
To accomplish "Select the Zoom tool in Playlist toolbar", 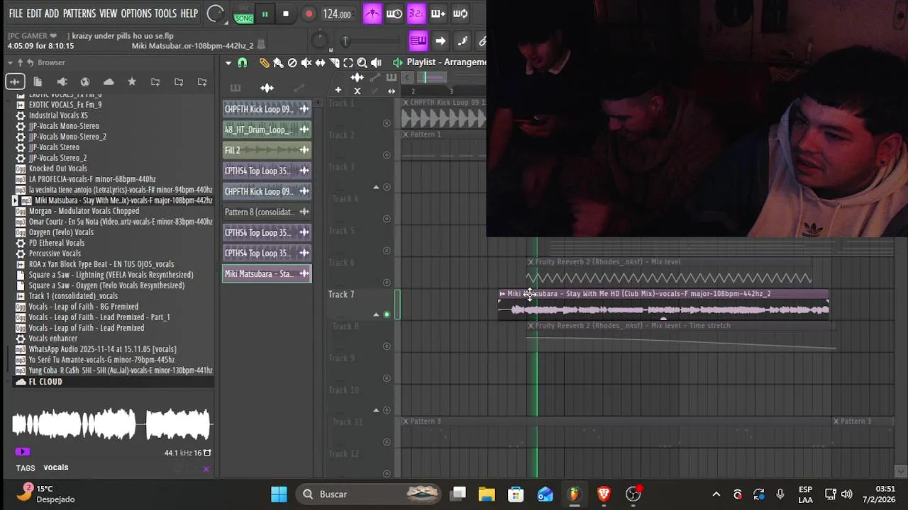I will point(362,62).
